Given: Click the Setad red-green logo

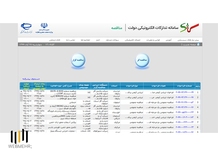Looking at the screenshot, I should point(189,28).
